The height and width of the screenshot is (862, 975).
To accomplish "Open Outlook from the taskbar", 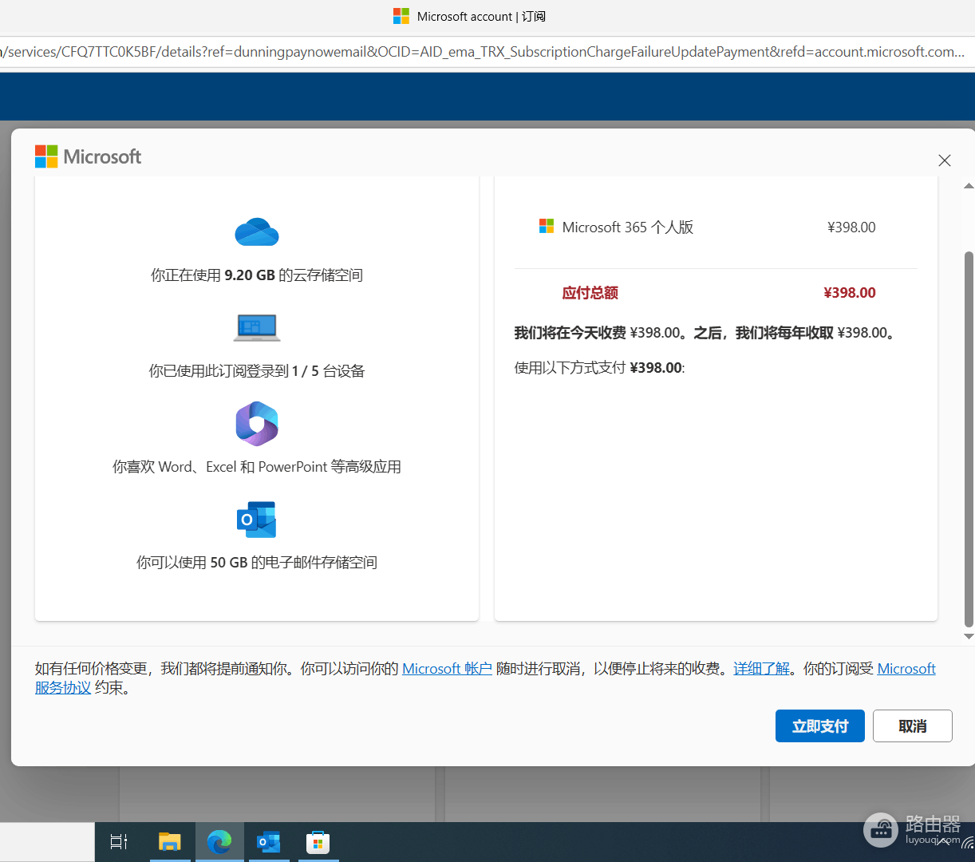I will [269, 842].
